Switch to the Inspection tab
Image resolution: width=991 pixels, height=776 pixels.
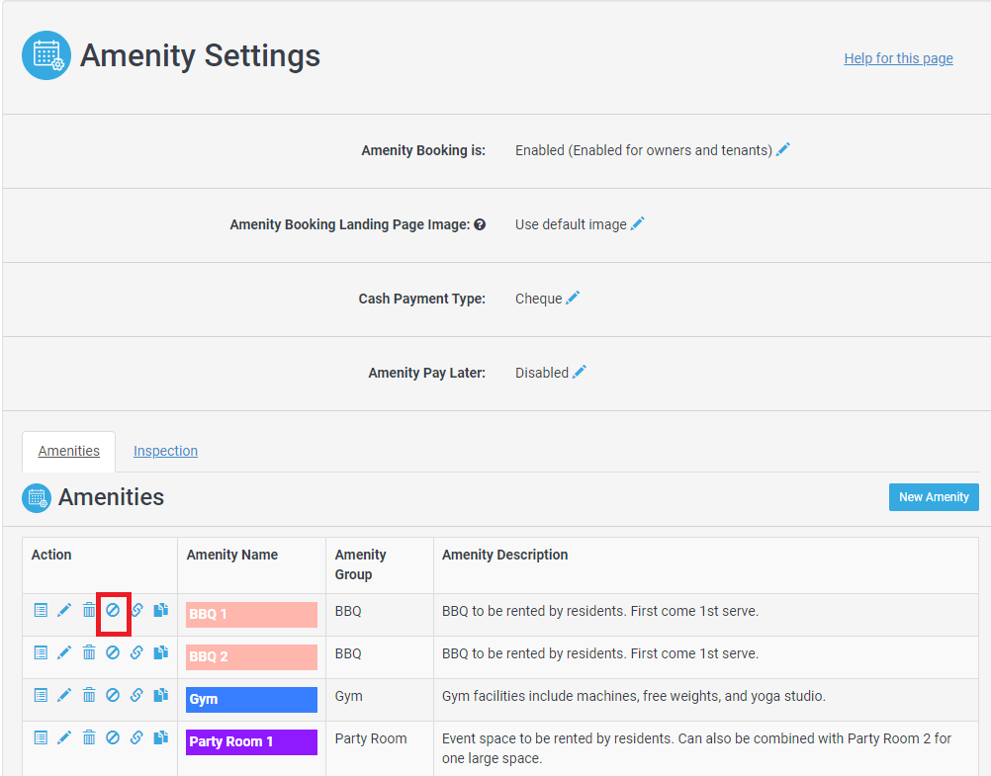tap(165, 451)
